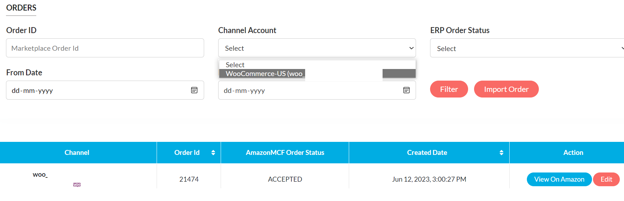The height and width of the screenshot is (201, 624).
Task: Open the From Date calendar picker icon
Action: (x=194, y=90)
